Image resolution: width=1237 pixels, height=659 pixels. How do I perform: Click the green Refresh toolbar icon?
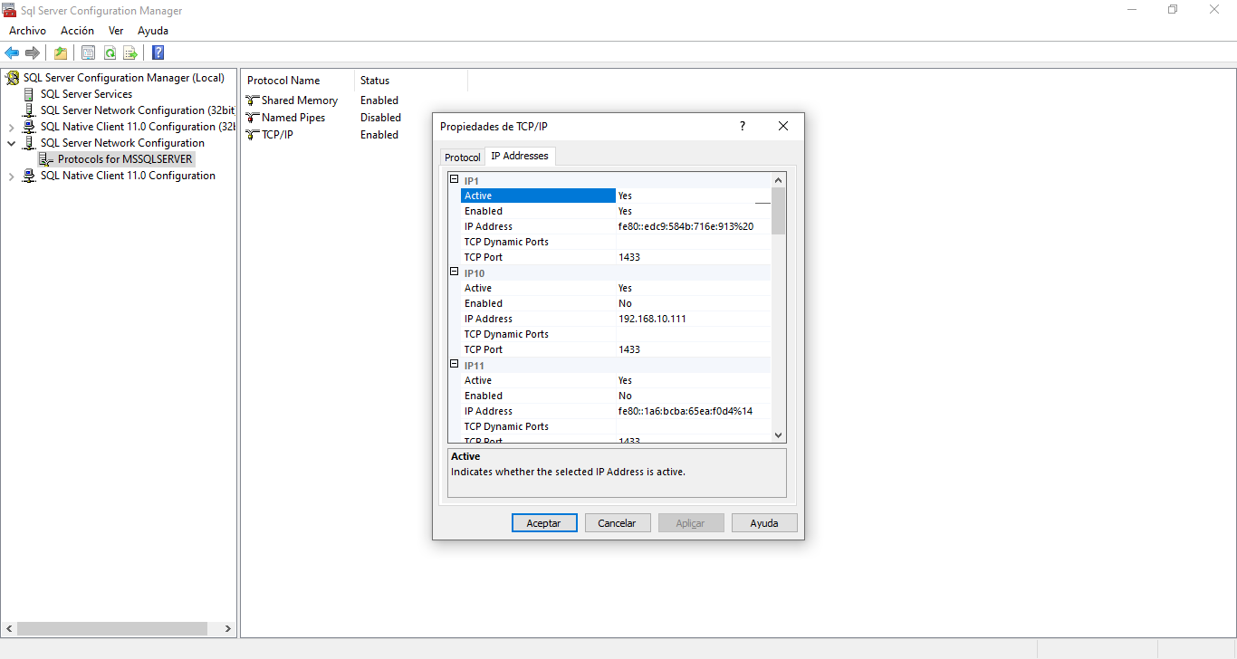tap(110, 53)
